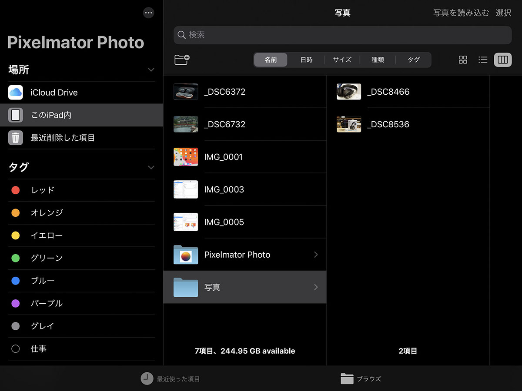Click the 写真 folder icon

click(186, 287)
